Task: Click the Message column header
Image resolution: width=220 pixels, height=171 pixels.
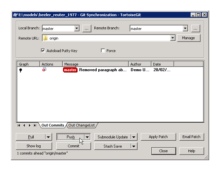Action: coord(95,64)
